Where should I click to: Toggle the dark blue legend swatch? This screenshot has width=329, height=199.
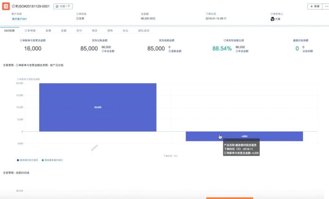(x=18, y=160)
